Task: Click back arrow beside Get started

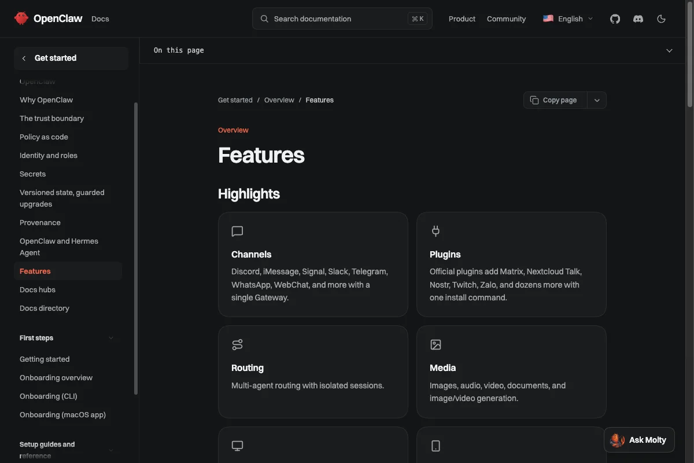Action: (24, 58)
